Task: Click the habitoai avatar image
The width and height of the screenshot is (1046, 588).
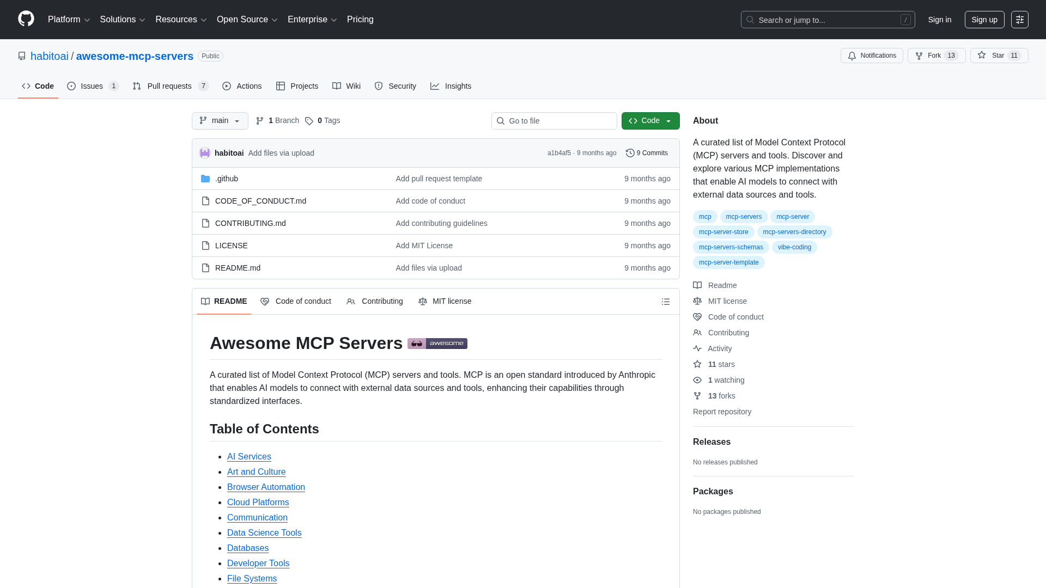Action: point(205,153)
